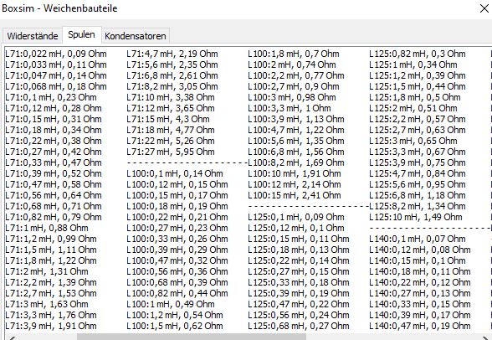492x340 pixels.
Task: Select coil L140:0,22 mH, 0,12 Ohm
Action: (x=420, y=282)
